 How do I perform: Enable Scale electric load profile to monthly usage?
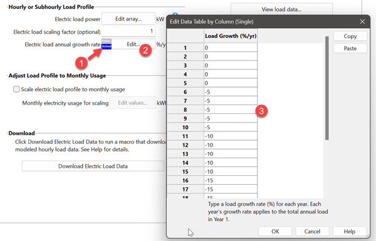(16, 89)
